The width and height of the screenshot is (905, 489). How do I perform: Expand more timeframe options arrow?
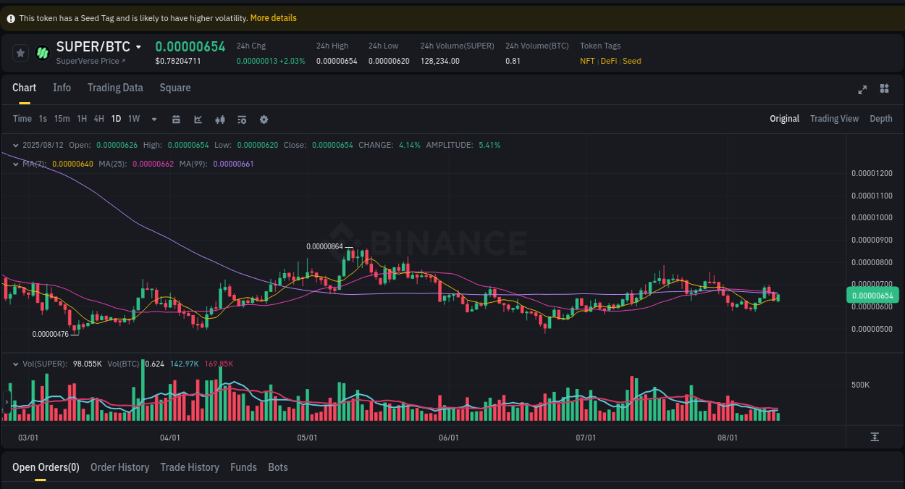point(153,119)
